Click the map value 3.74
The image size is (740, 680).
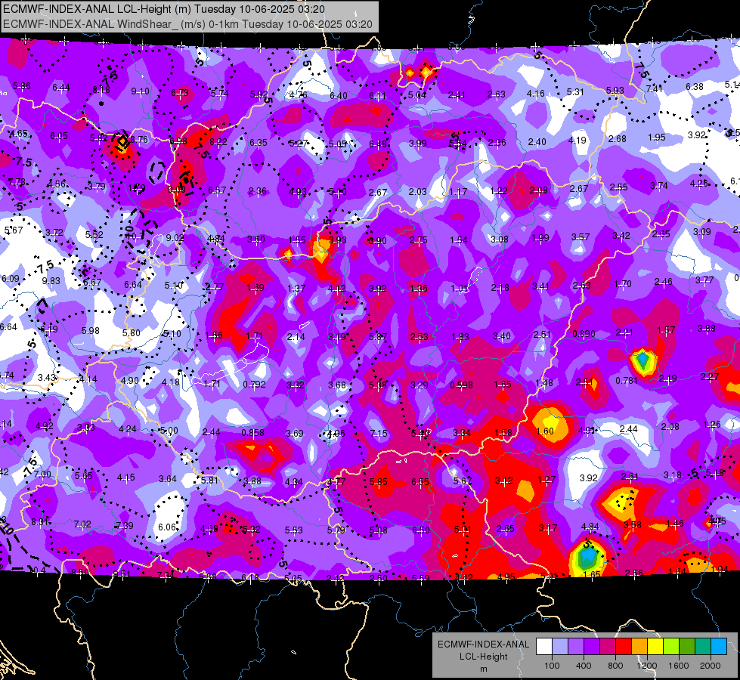tap(659, 185)
